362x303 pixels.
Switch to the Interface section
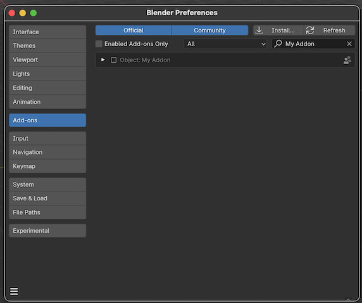coord(47,32)
